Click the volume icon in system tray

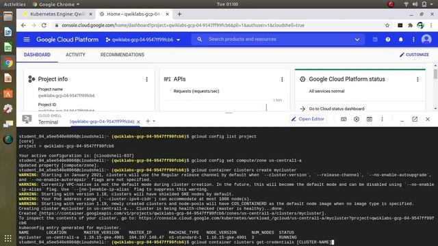(415, 4)
